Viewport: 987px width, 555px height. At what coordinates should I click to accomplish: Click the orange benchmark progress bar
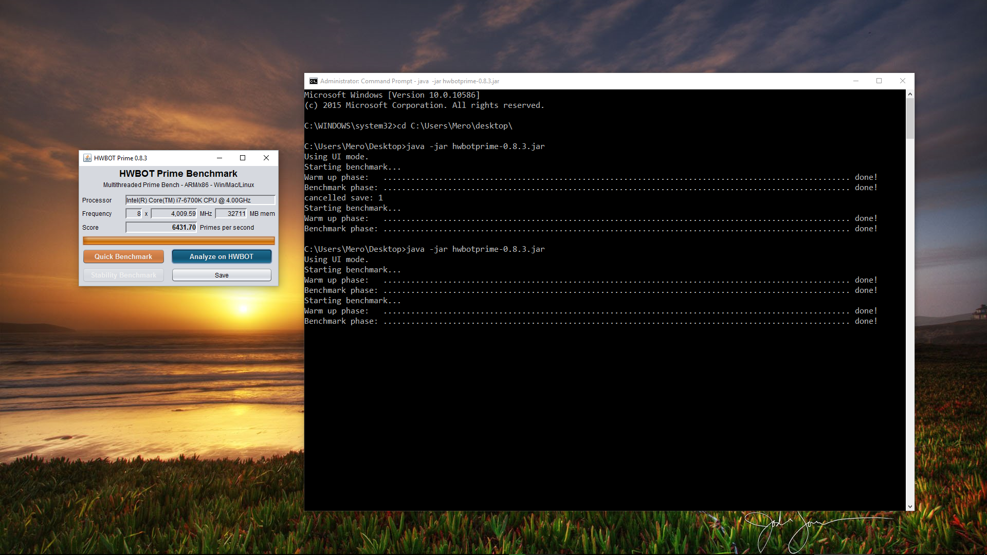(179, 240)
